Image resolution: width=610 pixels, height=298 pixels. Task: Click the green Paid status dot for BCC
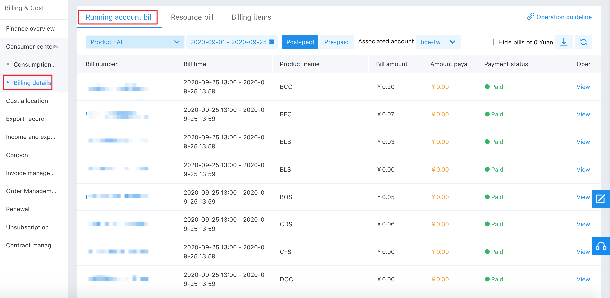(487, 87)
